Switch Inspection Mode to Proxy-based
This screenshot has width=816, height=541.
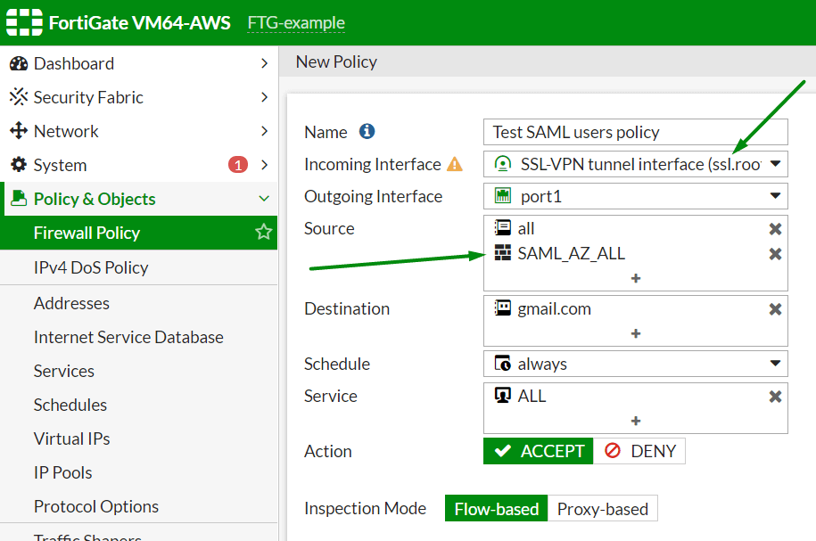pyautogui.click(x=603, y=508)
